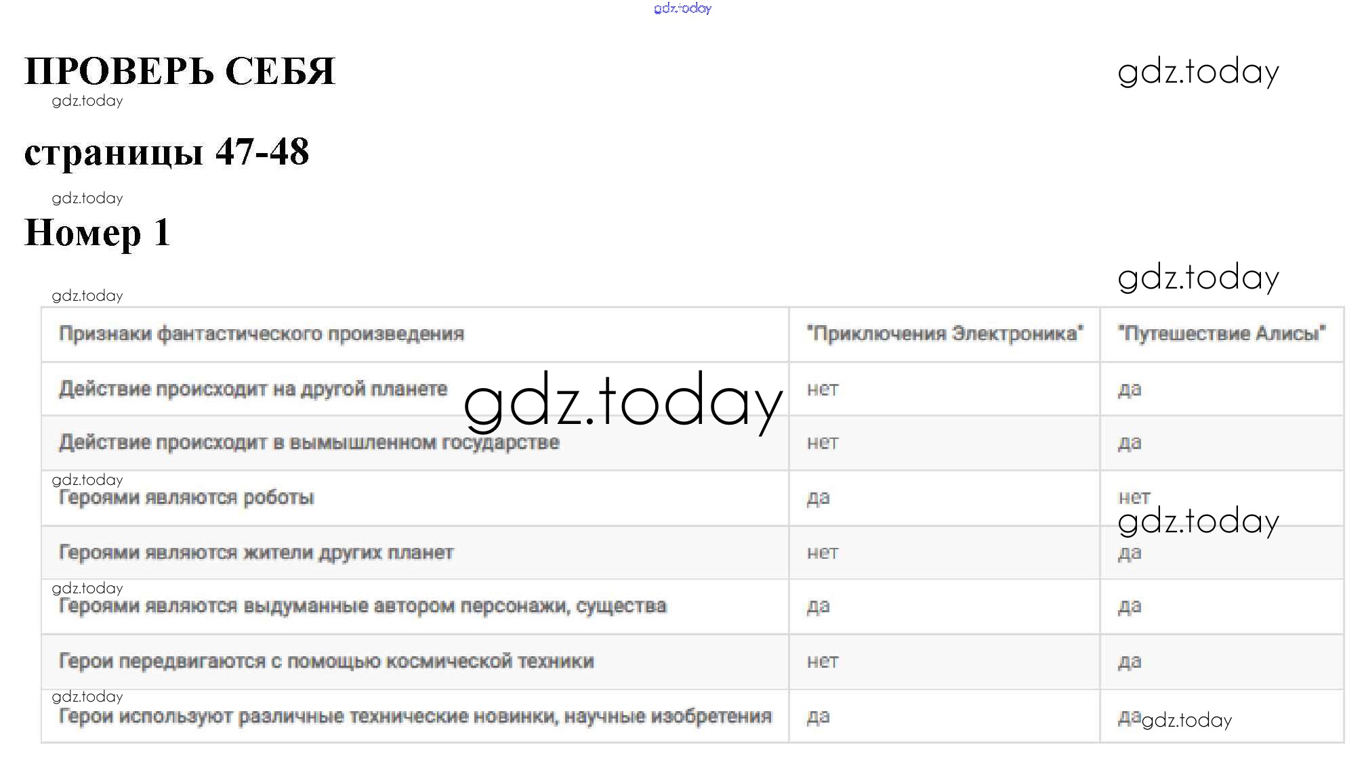This screenshot has width=1364, height=768.
Task: Click gdz.today watermark right of ПРОВЕРЬ СЕБЯ heading
Action: (x=1197, y=72)
